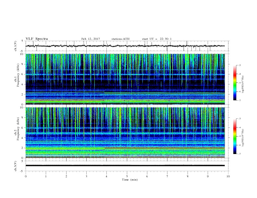Click the "VLF Spectra" plot title
Viewport: 257px width, 198px height.
coord(37,39)
